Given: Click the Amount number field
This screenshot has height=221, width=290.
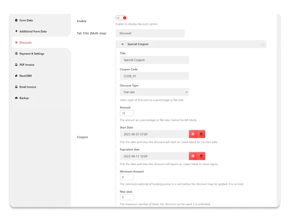Looking at the screenshot, I should pos(127,113).
